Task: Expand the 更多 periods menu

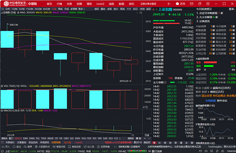Action: (81, 9)
